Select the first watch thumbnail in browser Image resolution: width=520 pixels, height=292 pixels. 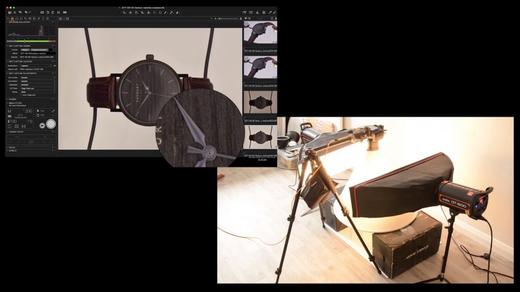tap(261, 32)
